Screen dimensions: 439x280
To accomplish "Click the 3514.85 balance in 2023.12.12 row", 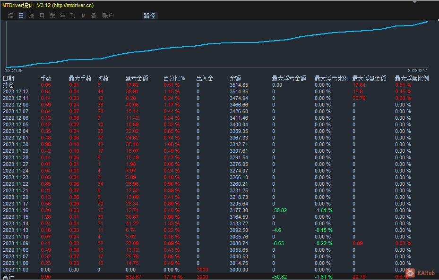I will pyautogui.click(x=239, y=91).
